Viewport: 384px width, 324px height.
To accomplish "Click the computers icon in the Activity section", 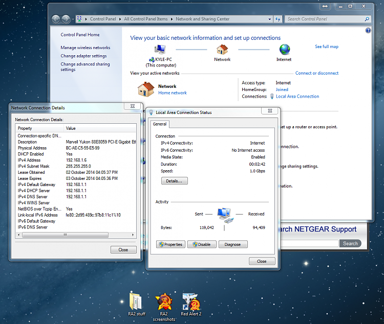I will [x=225, y=215].
